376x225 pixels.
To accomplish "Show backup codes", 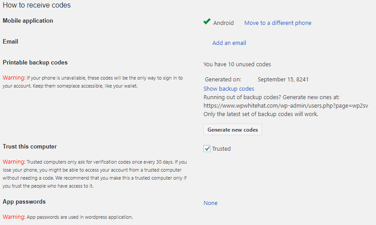I will [x=229, y=89].
